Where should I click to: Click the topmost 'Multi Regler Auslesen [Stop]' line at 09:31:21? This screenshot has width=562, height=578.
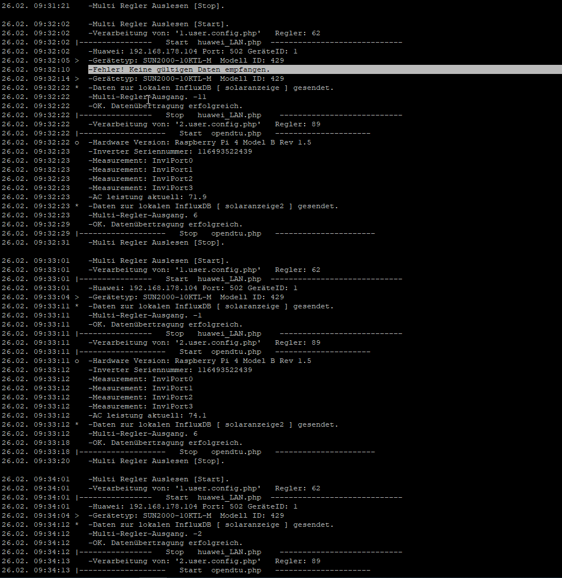tap(157, 6)
